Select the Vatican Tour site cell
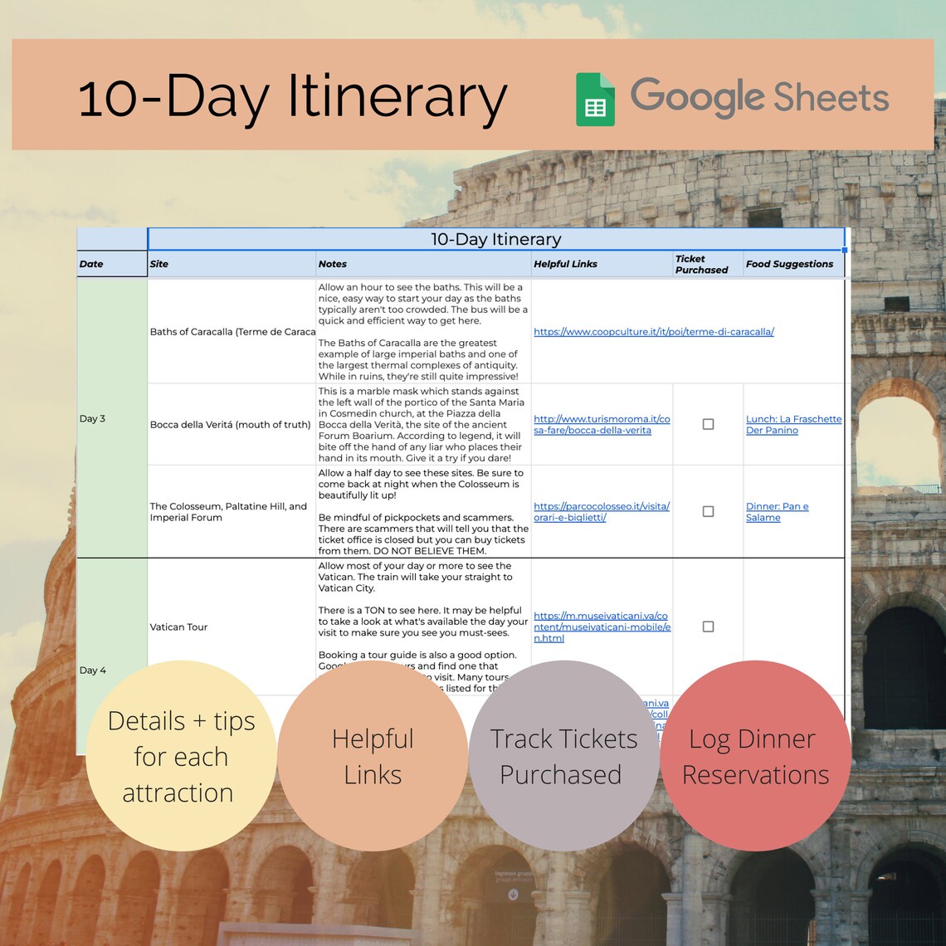The image size is (946, 946). [x=232, y=627]
